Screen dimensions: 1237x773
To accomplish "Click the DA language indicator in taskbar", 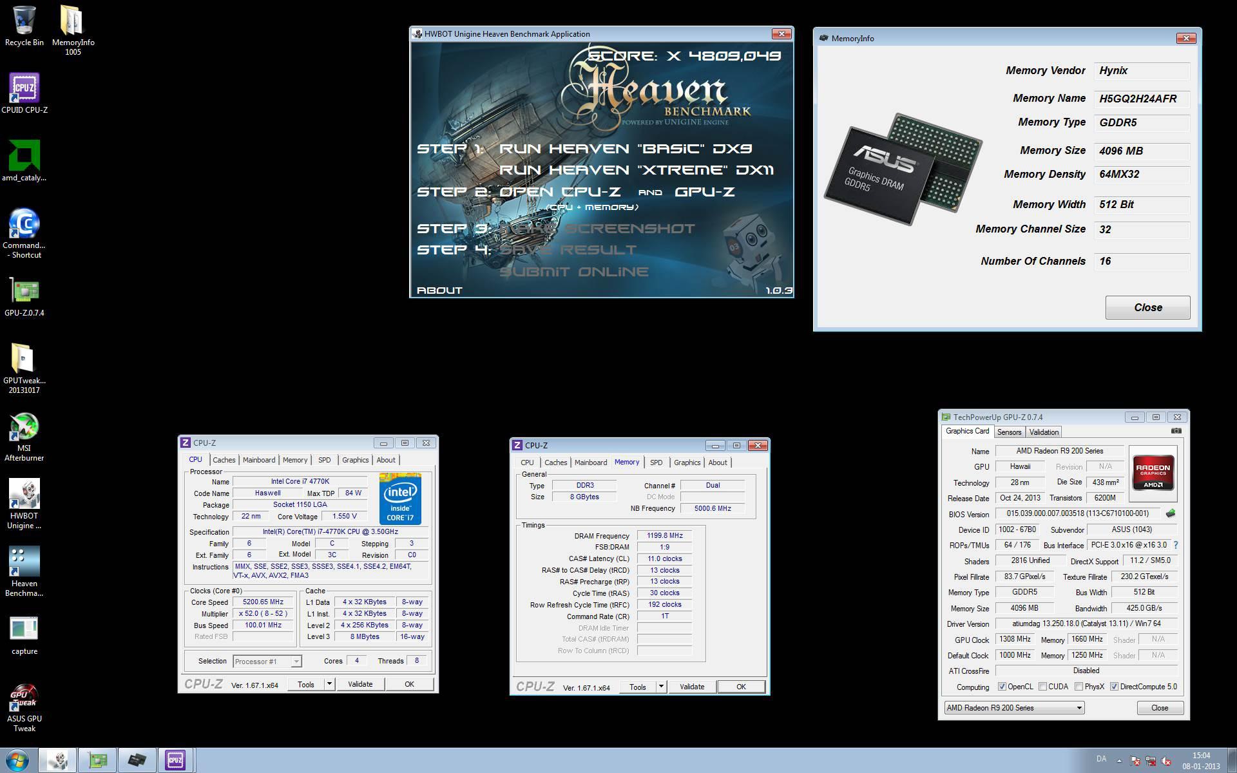I will tap(1101, 759).
